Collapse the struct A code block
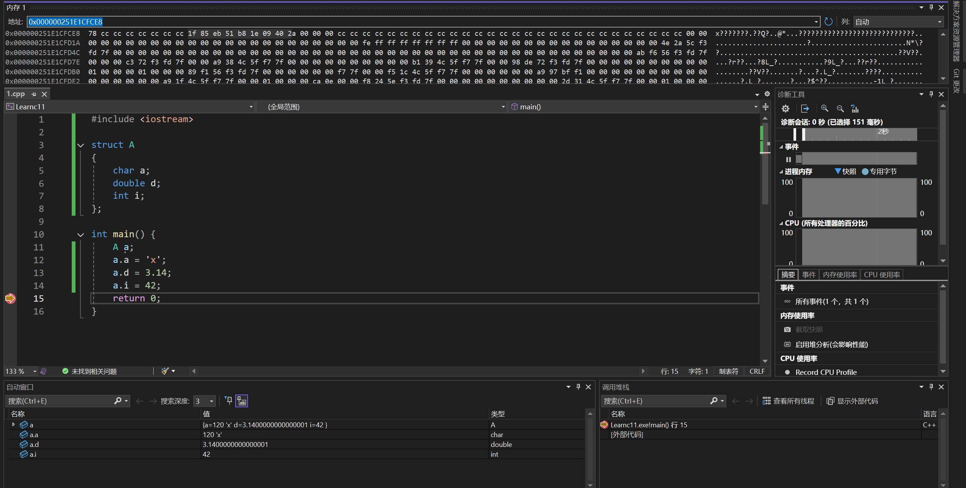 pos(80,145)
